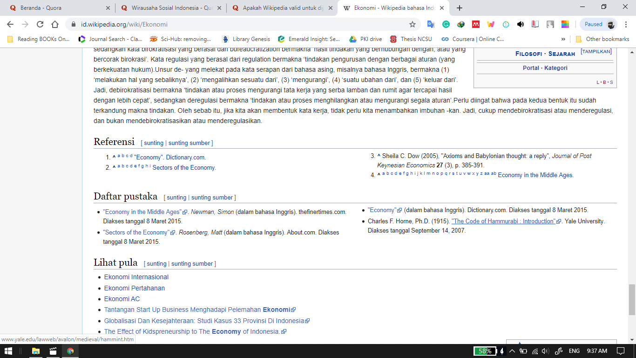This screenshot has height=358, width=636.
Task: Go back to the previous page
Action: (10, 24)
